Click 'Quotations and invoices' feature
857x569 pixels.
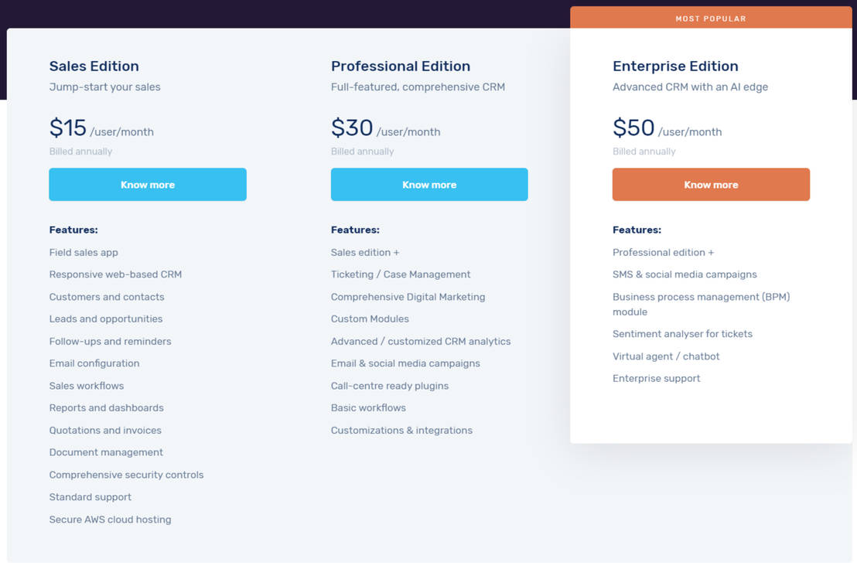(x=105, y=431)
